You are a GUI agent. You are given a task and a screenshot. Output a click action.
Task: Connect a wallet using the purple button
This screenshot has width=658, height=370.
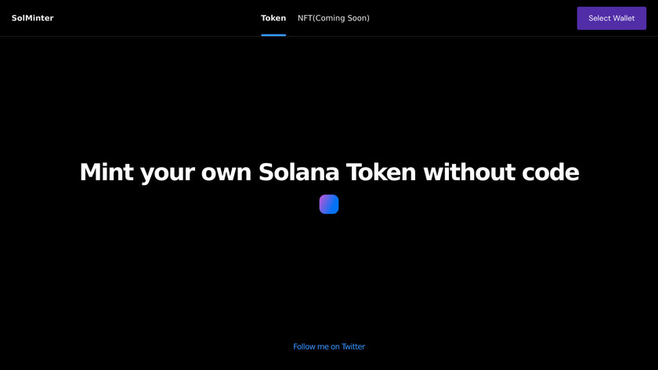click(x=611, y=18)
